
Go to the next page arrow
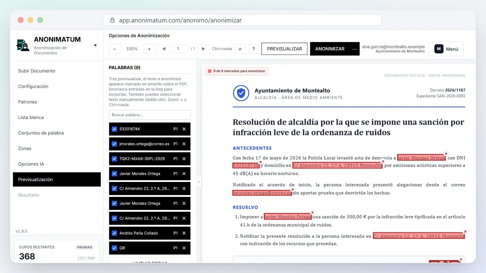pyautogui.click(x=204, y=49)
